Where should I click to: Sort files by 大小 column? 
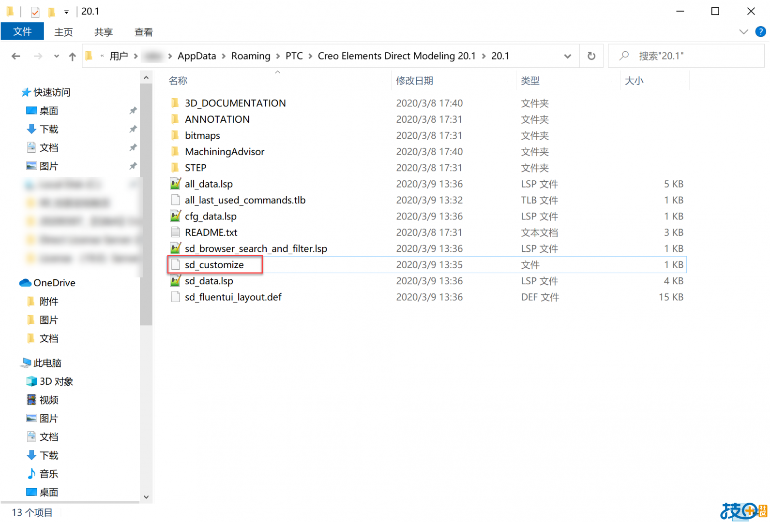(634, 81)
